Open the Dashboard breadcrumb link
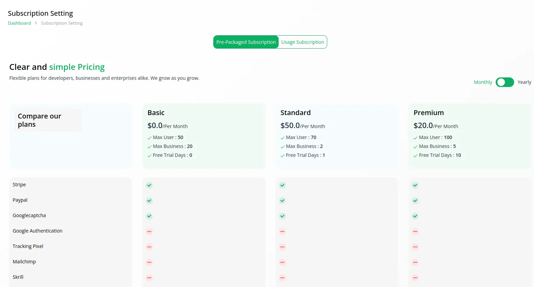Image resolution: width=534 pixels, height=287 pixels. point(20,23)
